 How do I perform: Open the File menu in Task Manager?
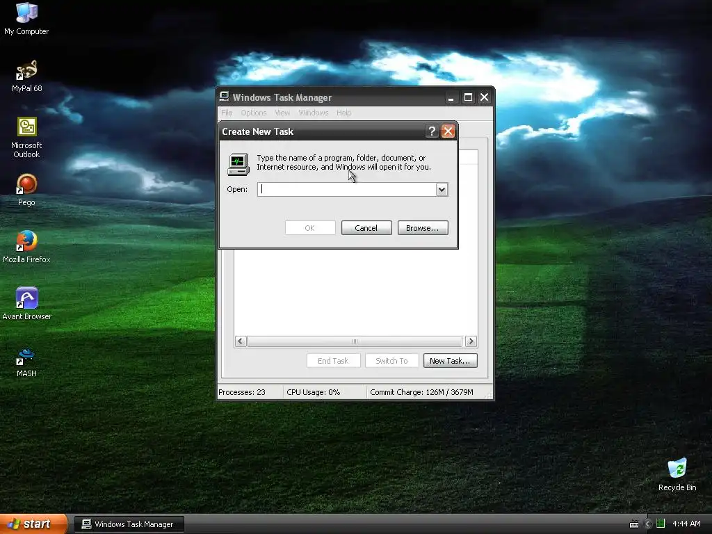click(x=227, y=113)
